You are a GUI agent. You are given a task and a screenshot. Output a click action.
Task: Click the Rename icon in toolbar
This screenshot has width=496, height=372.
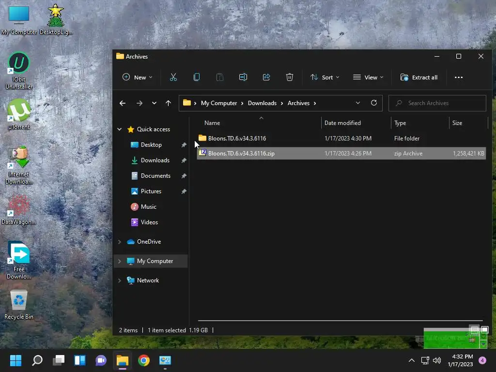pos(243,77)
